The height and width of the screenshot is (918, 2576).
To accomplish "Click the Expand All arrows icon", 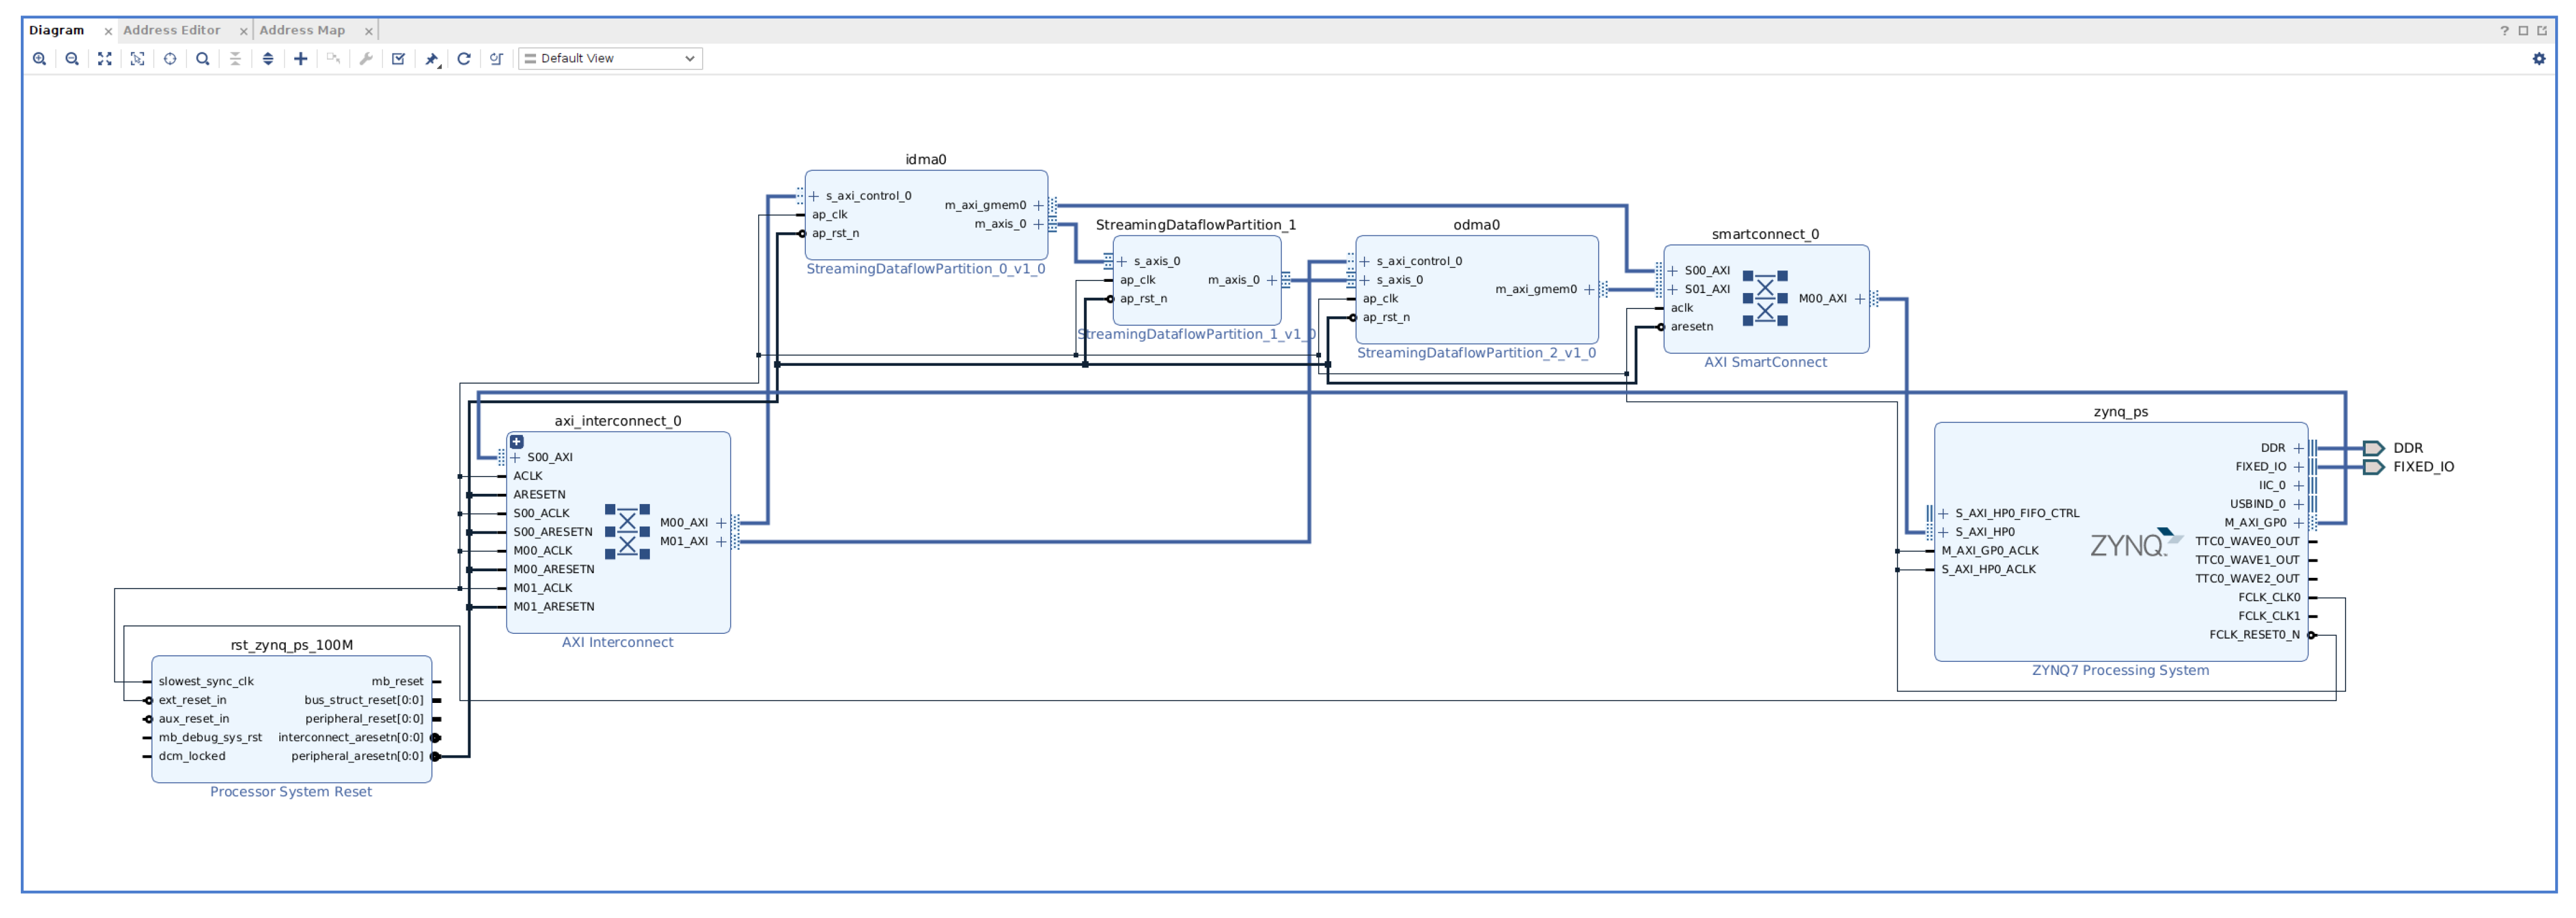I will (x=268, y=59).
